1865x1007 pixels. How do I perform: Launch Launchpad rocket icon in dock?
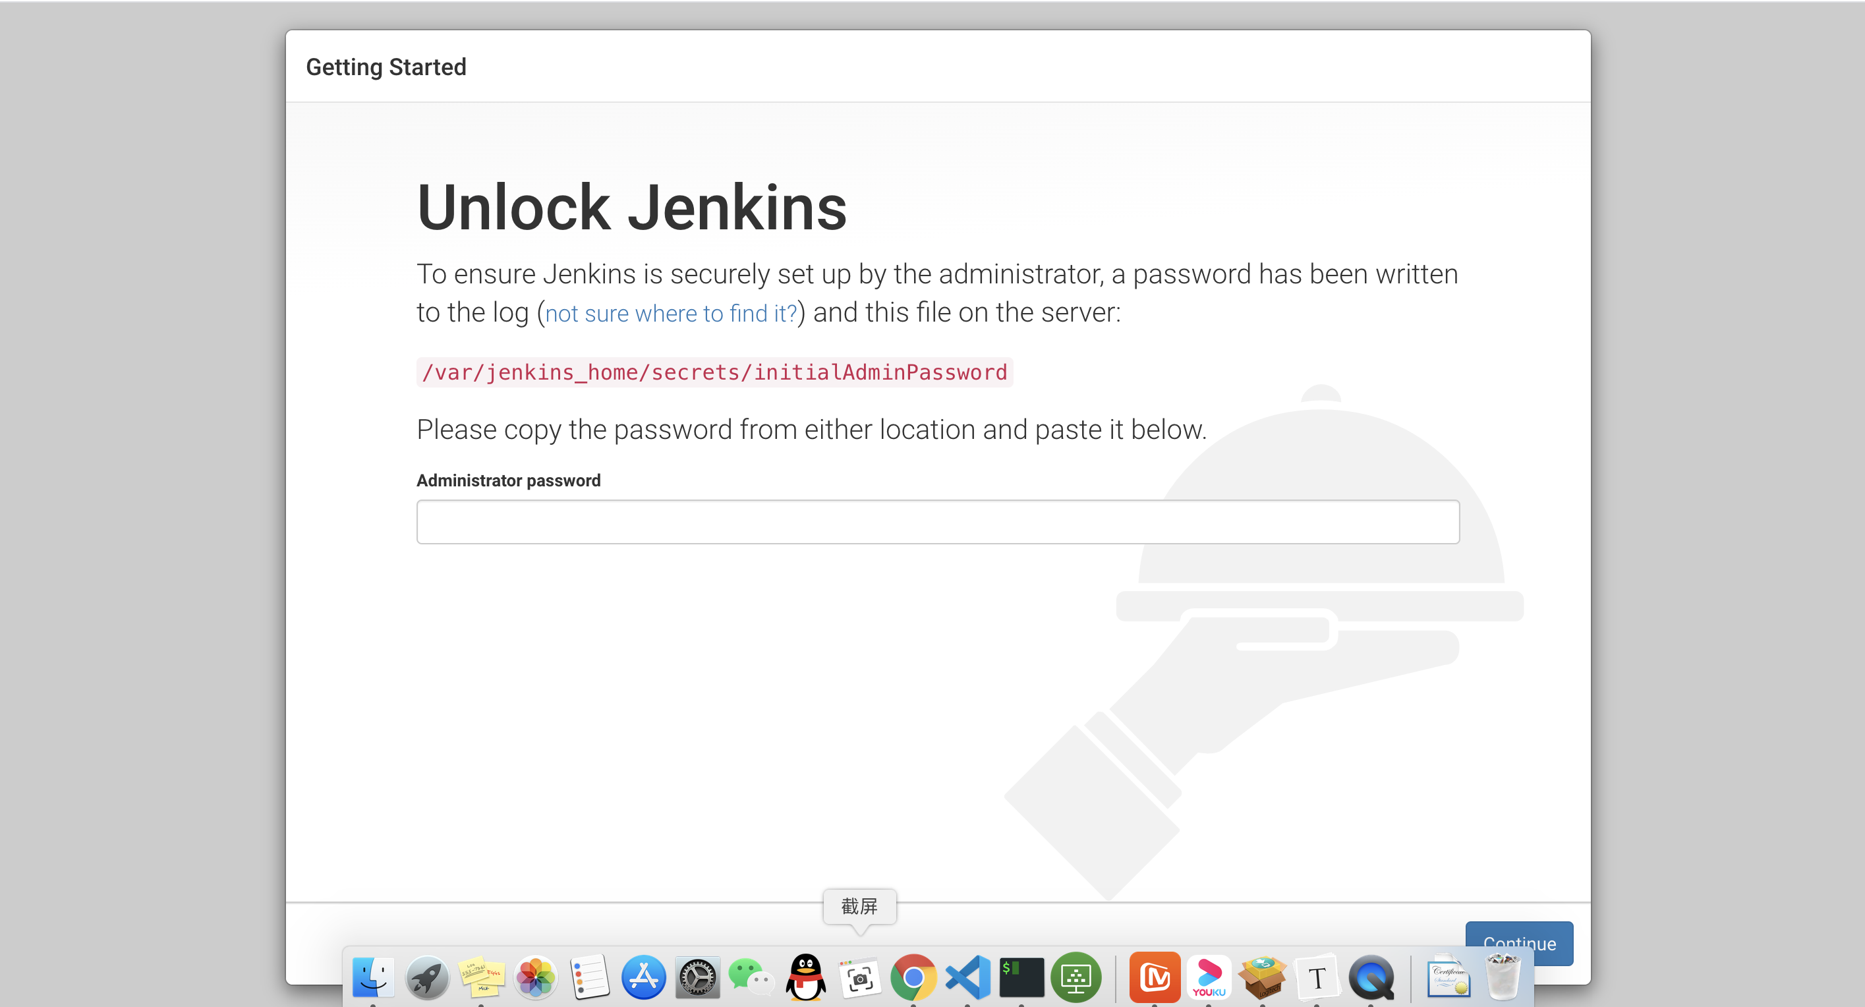point(427,977)
